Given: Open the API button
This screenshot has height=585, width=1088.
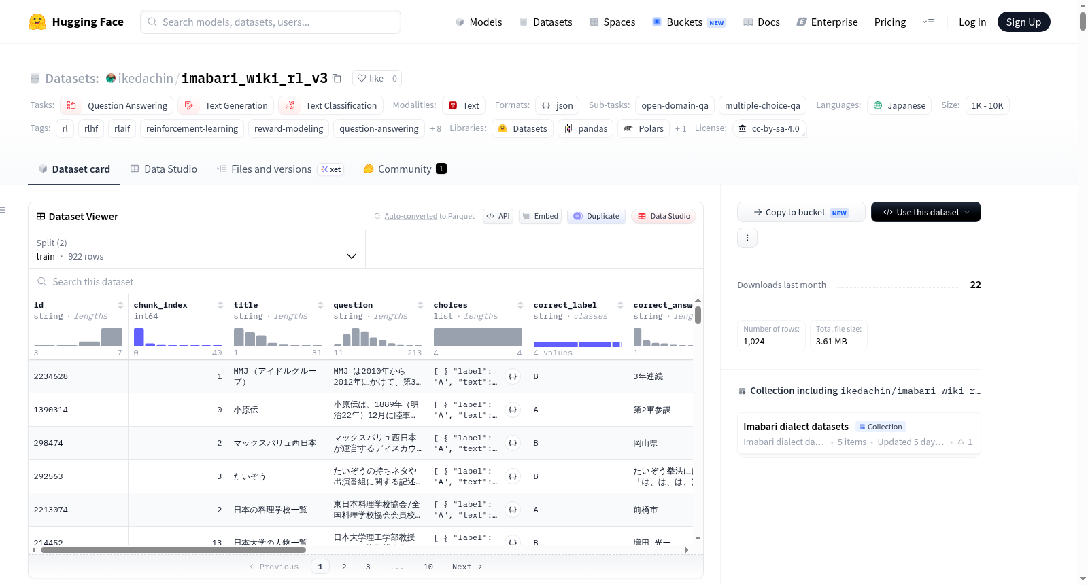Looking at the screenshot, I should tap(498, 216).
